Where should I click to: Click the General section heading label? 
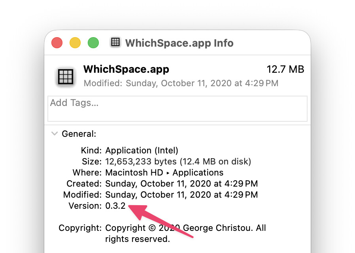(79, 134)
